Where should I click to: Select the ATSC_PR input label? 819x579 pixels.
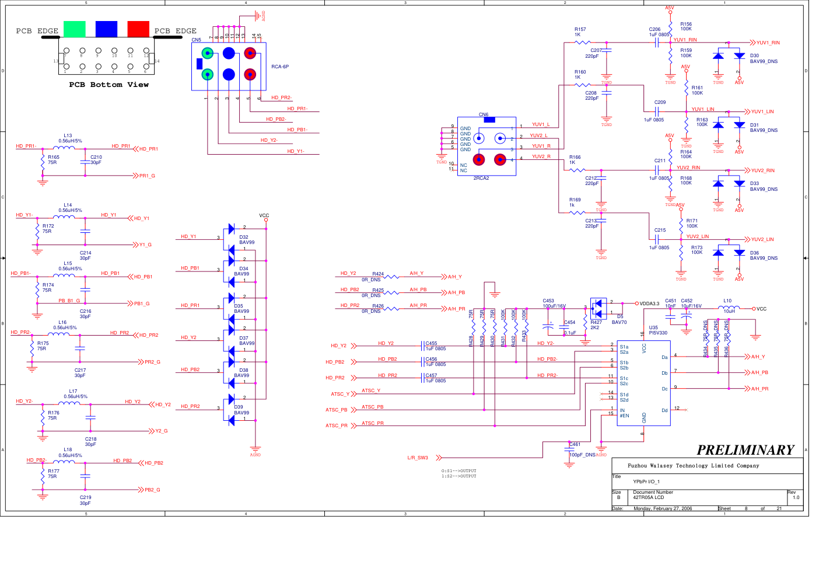336,425
